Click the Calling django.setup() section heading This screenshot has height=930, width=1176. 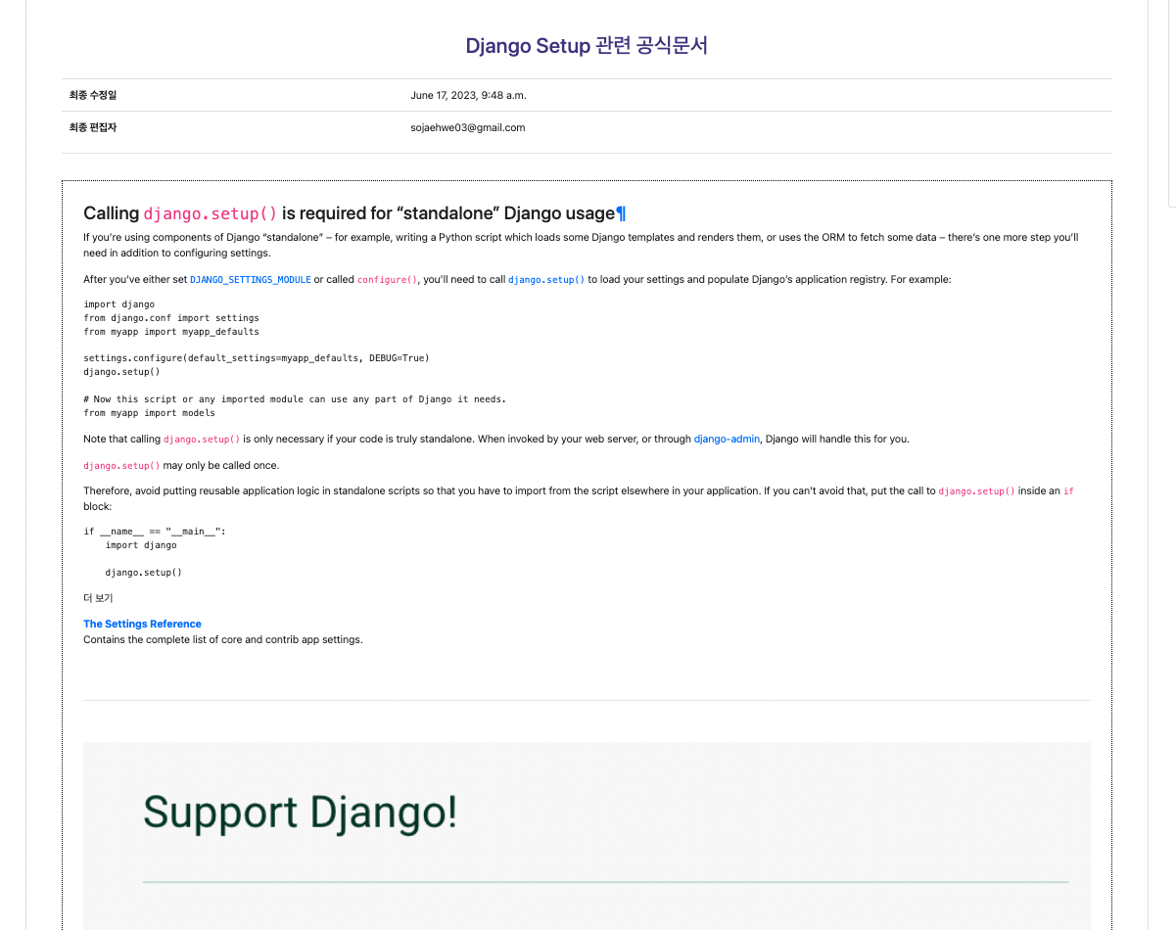[354, 213]
